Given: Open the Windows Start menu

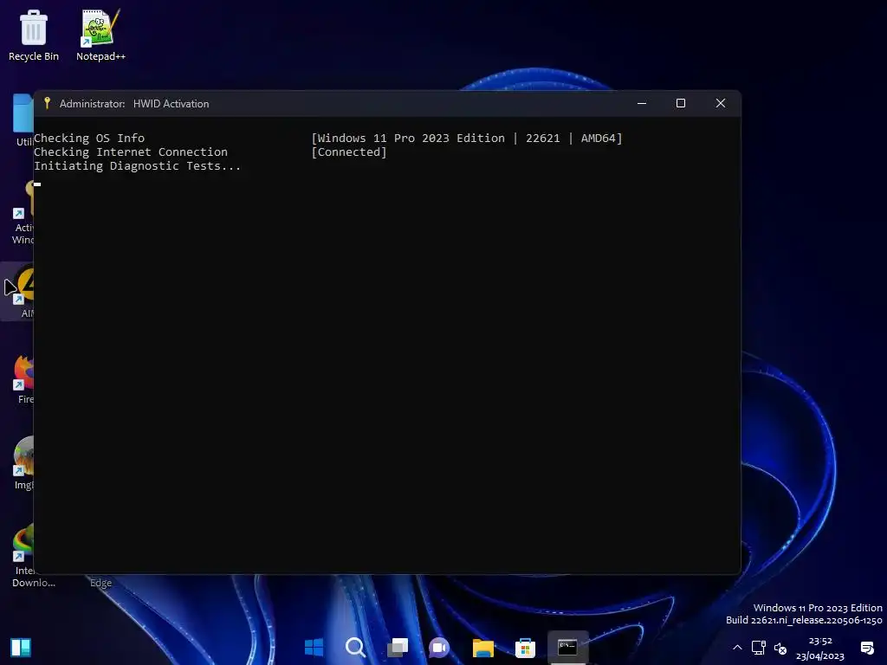Looking at the screenshot, I should [x=314, y=647].
